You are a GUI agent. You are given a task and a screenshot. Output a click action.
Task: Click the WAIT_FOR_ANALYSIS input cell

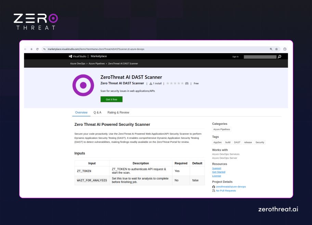(x=92, y=181)
